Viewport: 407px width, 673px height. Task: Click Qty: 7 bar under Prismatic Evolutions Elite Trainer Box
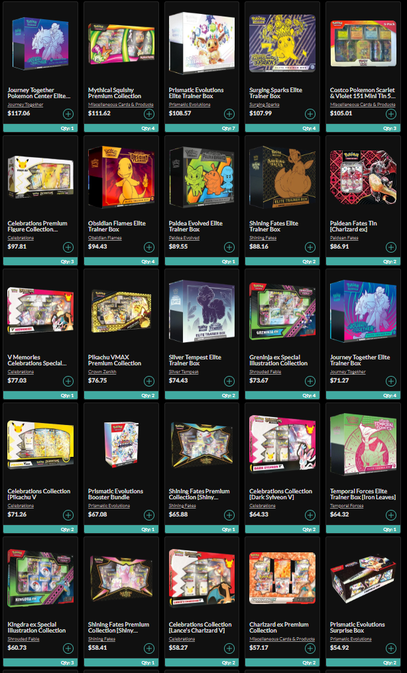tap(202, 128)
